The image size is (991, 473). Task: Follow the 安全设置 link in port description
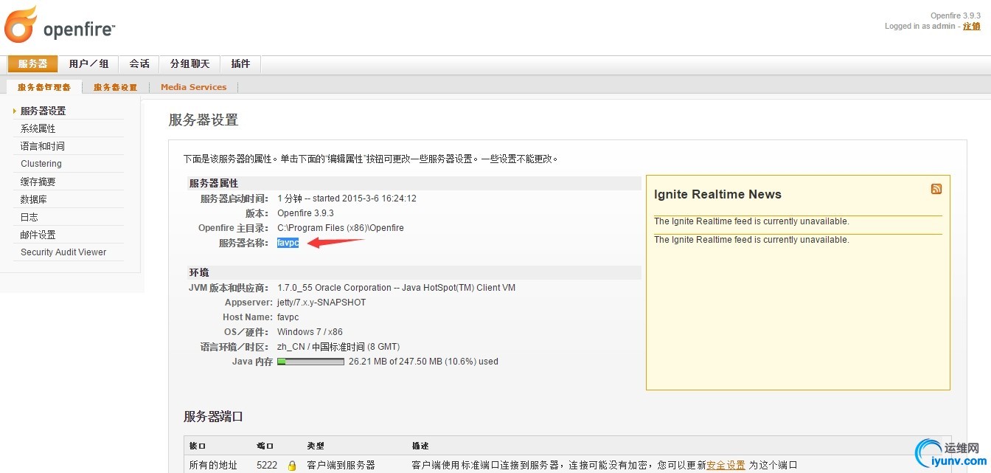point(726,466)
